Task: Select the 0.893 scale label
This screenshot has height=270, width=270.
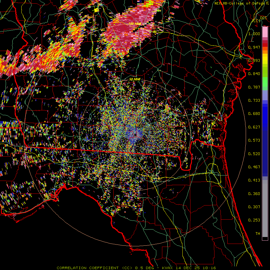Action: pos(254,60)
